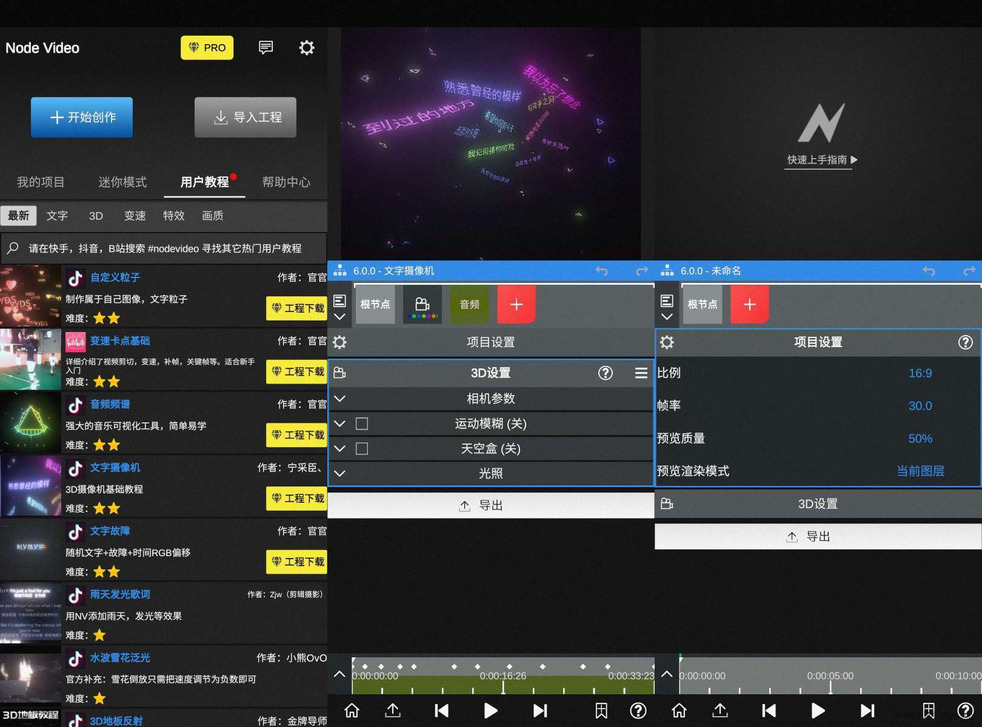Select the camera node in 文字摄像机 project
The height and width of the screenshot is (727, 982).
coord(423,305)
